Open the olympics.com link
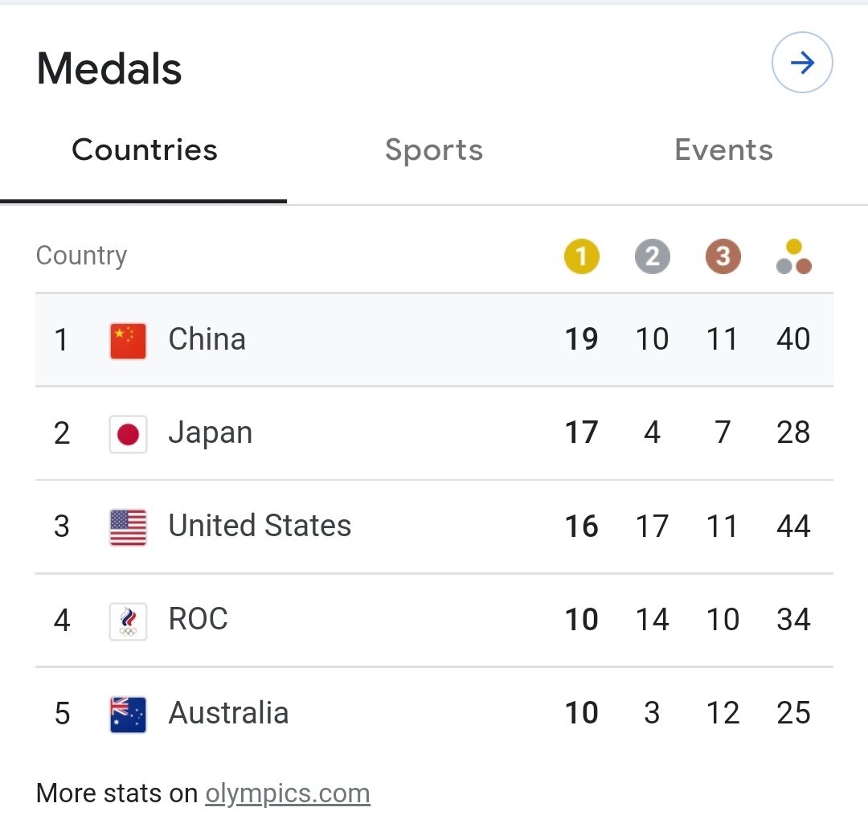Image resolution: width=868 pixels, height=832 pixels. (x=288, y=793)
